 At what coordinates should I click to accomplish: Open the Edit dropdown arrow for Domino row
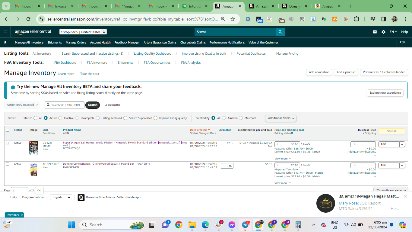(x=402, y=166)
